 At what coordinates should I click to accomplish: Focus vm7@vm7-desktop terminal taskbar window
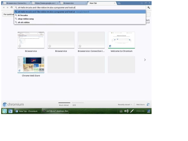(x=55, y=111)
